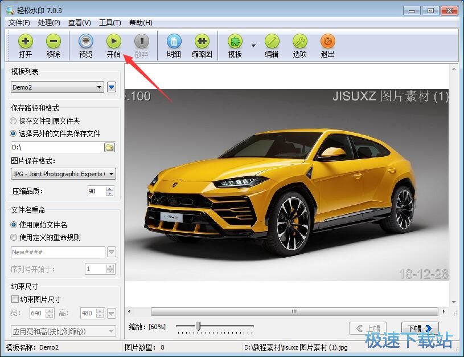Expand the Demo2 template dropdown
The width and height of the screenshot is (464, 357).
click(100, 87)
